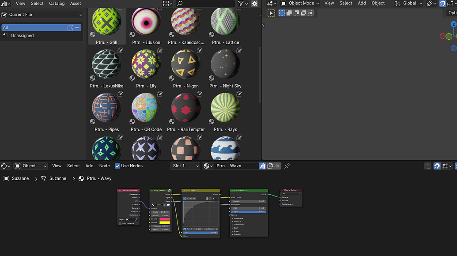Click the Suzanne object breadcrumb
This screenshot has height=256, width=457.
[16, 178]
